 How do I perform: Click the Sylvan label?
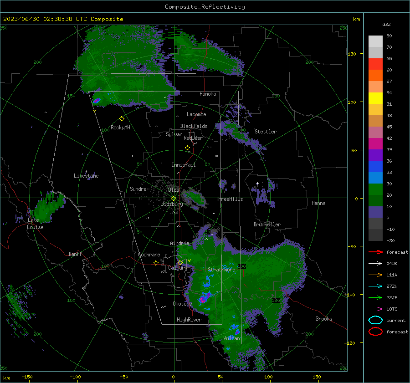[174, 134]
